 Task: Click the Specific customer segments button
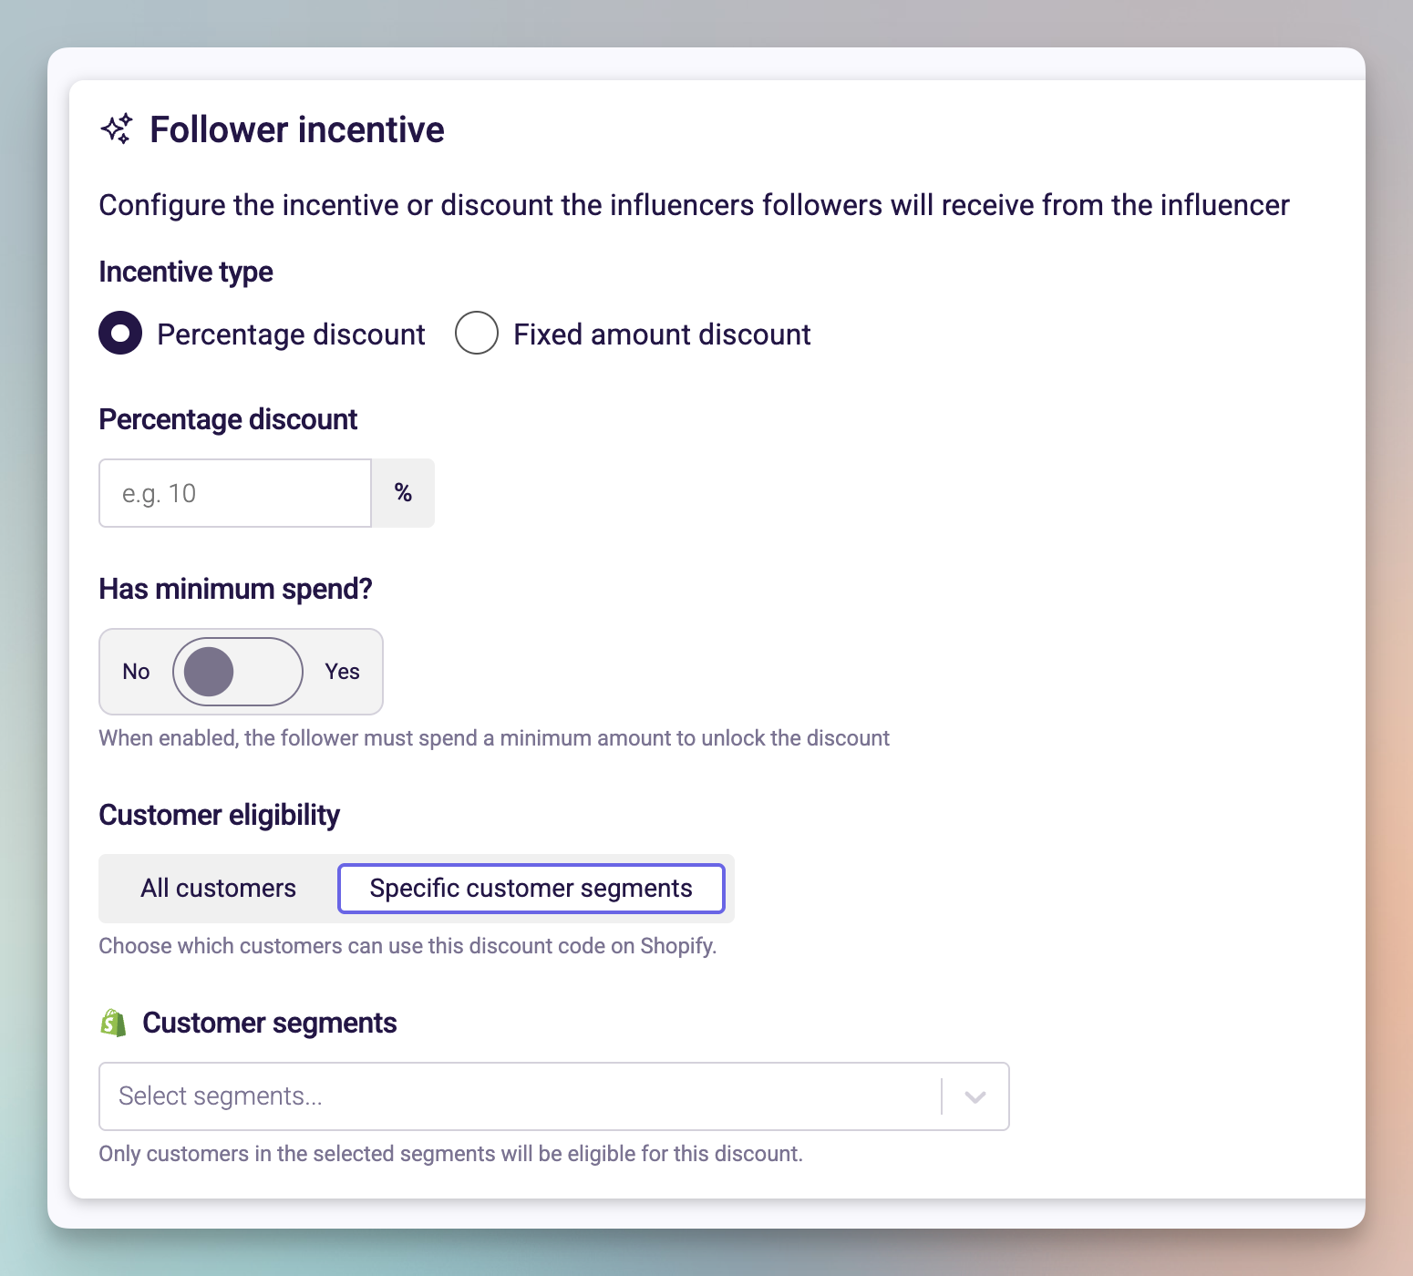[x=531, y=888]
